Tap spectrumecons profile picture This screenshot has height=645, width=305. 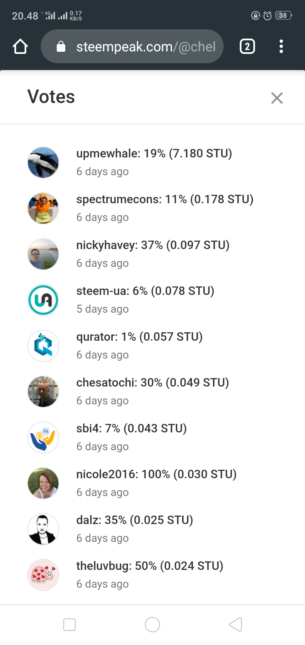click(x=43, y=208)
